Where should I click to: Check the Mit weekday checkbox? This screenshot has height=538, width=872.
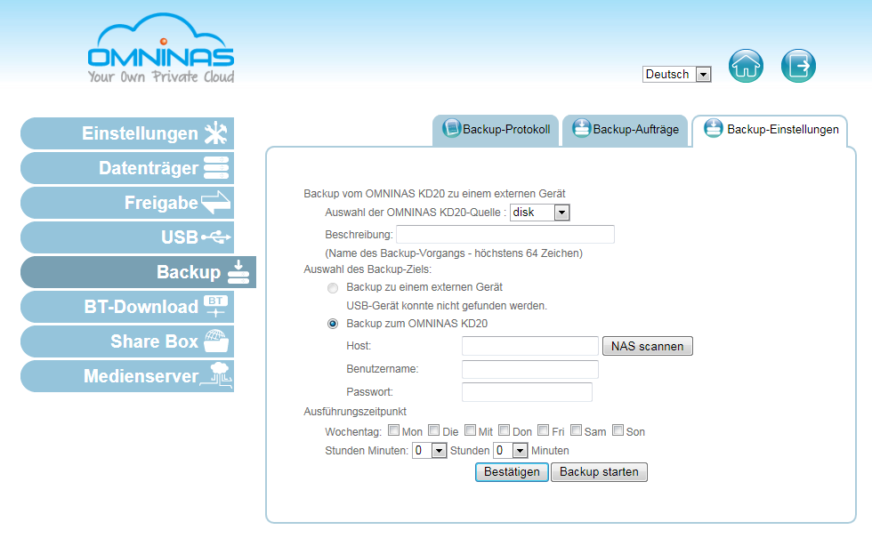[471, 430]
